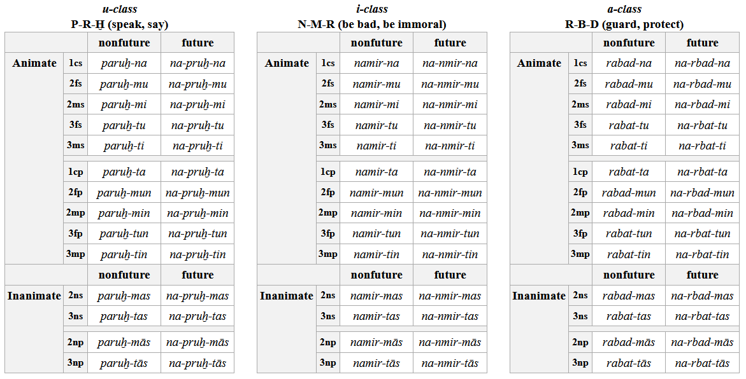The width and height of the screenshot is (746, 379).
Task: Click the "i-class" title
Action: coord(372,9)
